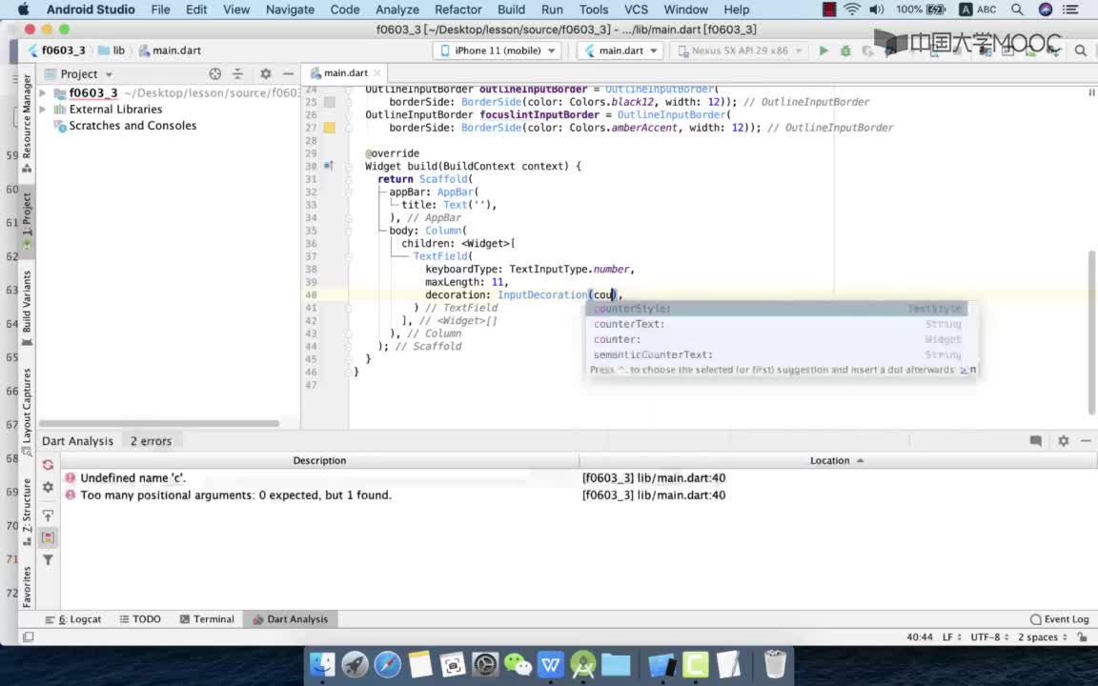Click the filter funnel icon in Dart Analysis
1098x686 pixels.
click(48, 559)
